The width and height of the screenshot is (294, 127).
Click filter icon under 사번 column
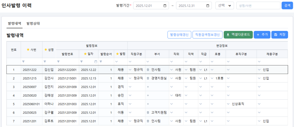click(24, 62)
